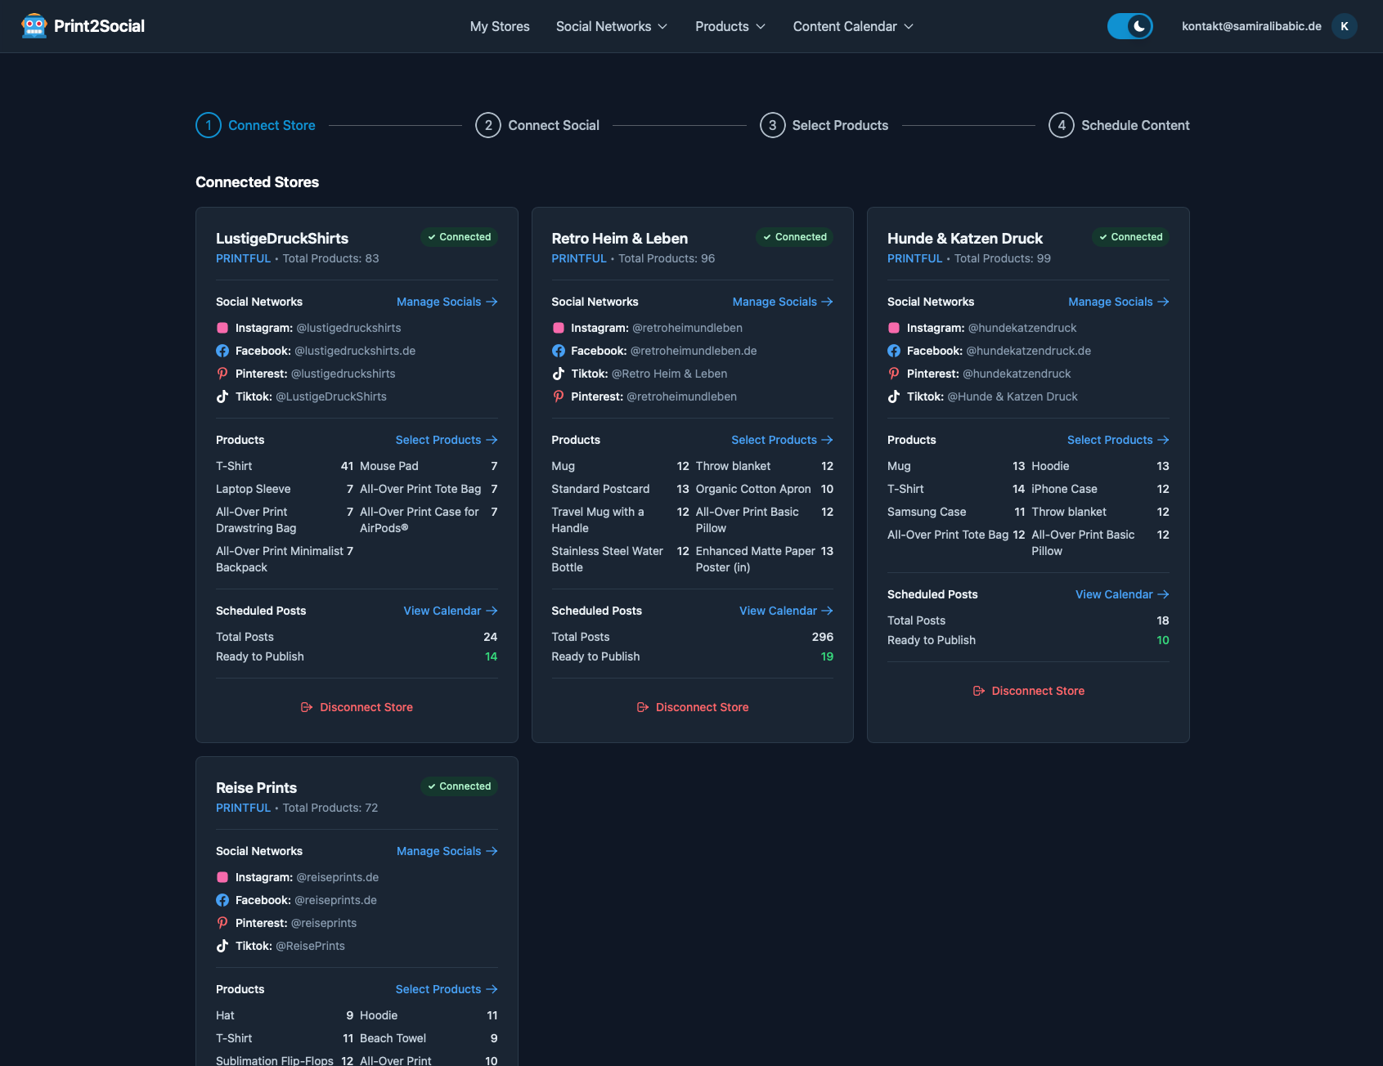Open the Social Networks dropdown
1383x1066 pixels.
(x=611, y=25)
